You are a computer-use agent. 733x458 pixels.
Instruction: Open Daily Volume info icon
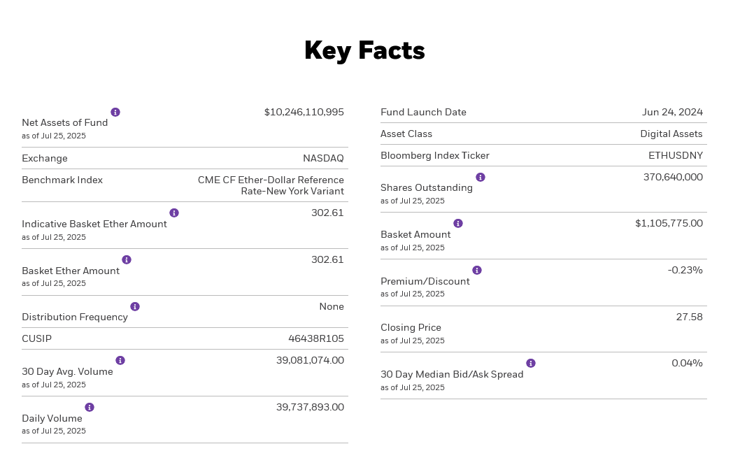[x=90, y=408]
